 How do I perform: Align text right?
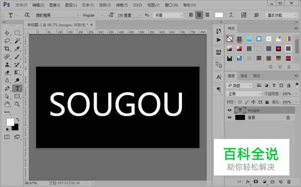[x=207, y=15]
